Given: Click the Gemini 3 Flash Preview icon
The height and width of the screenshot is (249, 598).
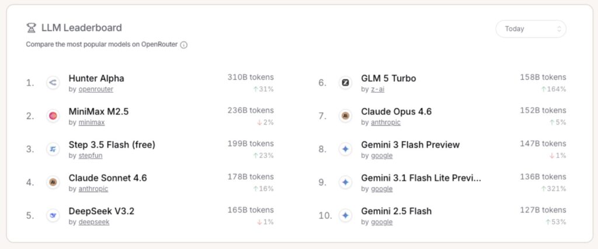Looking at the screenshot, I should tap(345, 149).
